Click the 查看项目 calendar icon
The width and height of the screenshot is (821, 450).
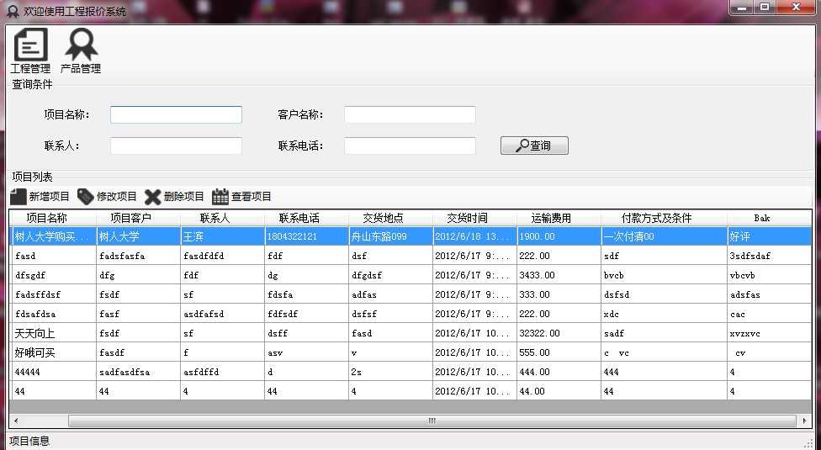pyautogui.click(x=220, y=197)
